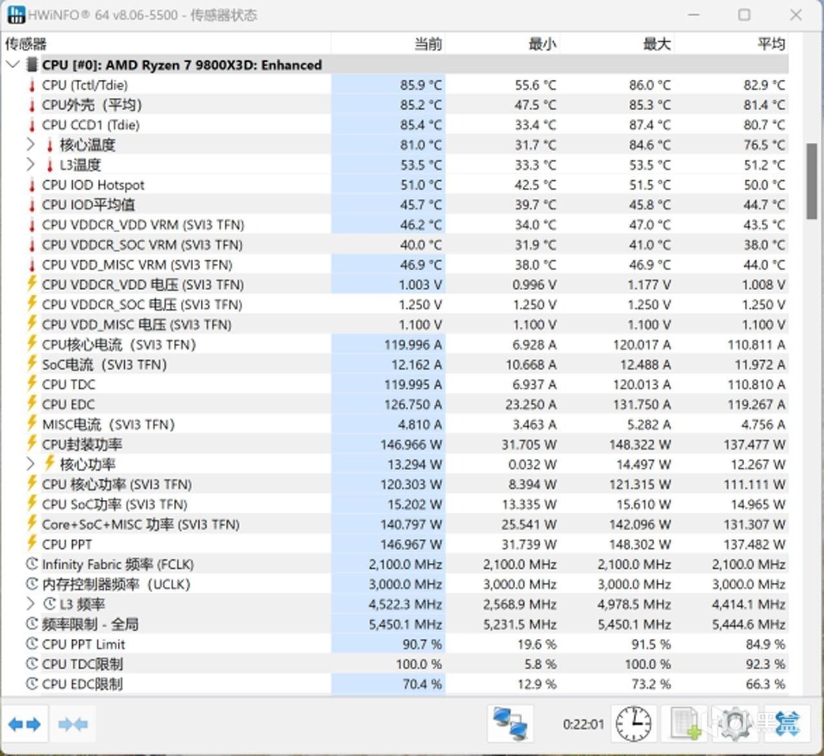Click the HWiNFO app icon in title bar
Viewport: 824px width, 756px height.
(16, 14)
